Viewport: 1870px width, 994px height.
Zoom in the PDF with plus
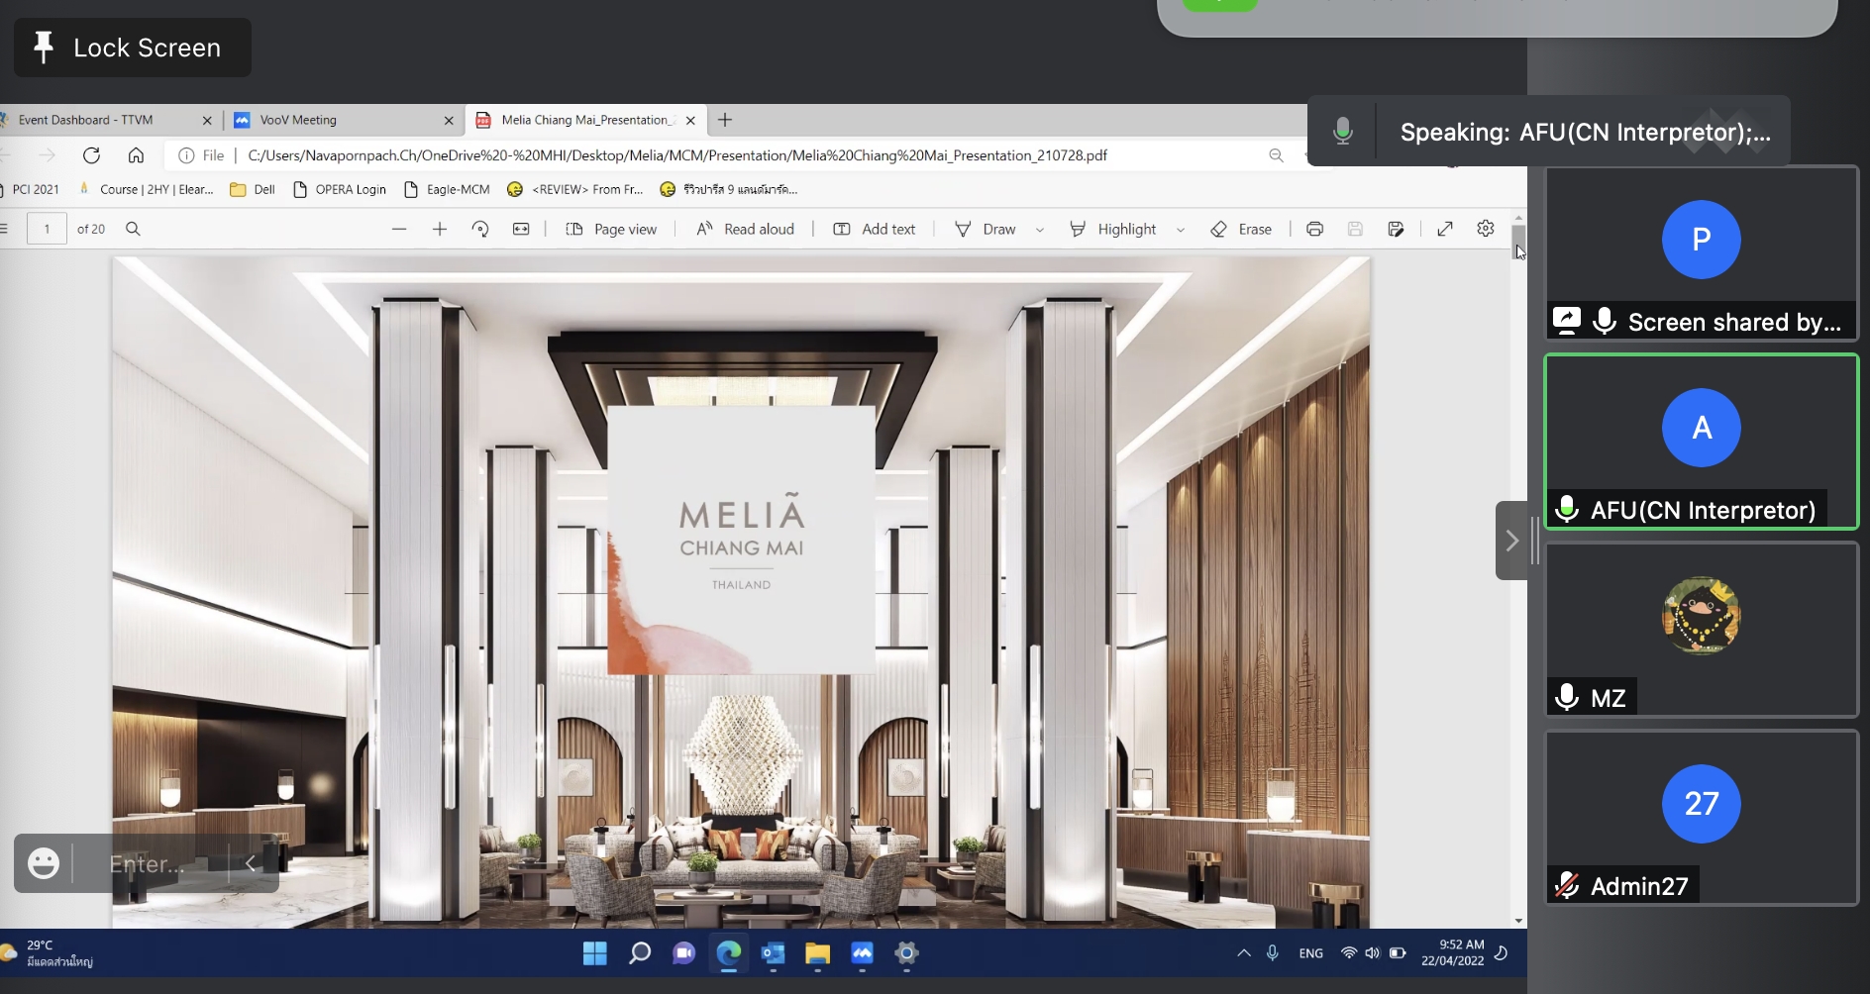point(440,229)
